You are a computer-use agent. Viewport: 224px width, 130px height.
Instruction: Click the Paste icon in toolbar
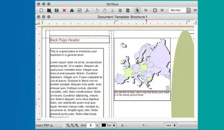pyautogui.click(x=128, y=10)
